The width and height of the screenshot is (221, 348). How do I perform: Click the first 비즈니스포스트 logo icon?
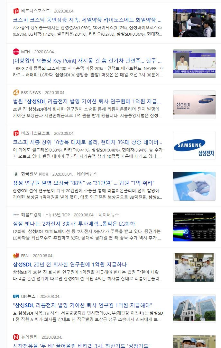coord(16,11)
